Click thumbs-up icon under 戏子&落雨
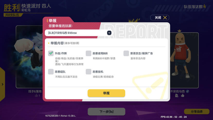213x120 pixels. click(36, 96)
